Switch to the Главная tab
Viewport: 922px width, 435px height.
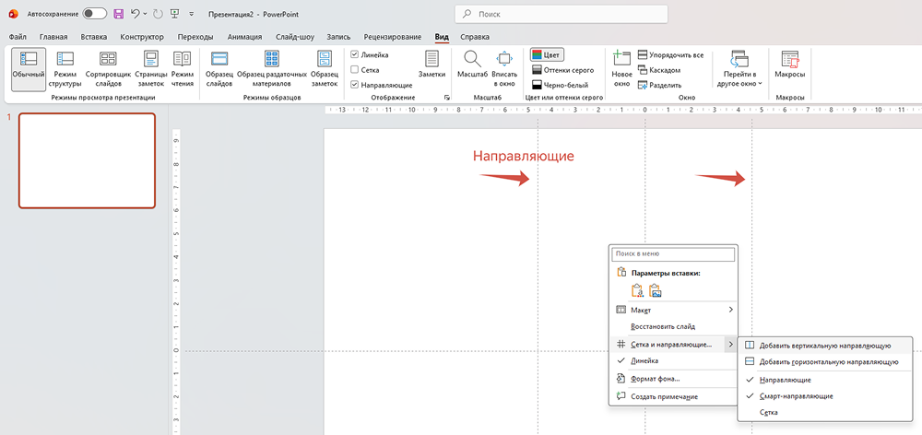coord(53,37)
